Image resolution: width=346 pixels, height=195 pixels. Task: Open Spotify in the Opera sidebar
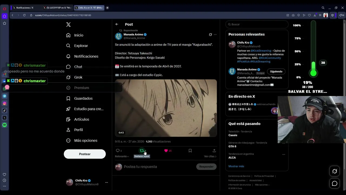pyautogui.click(x=5, y=125)
